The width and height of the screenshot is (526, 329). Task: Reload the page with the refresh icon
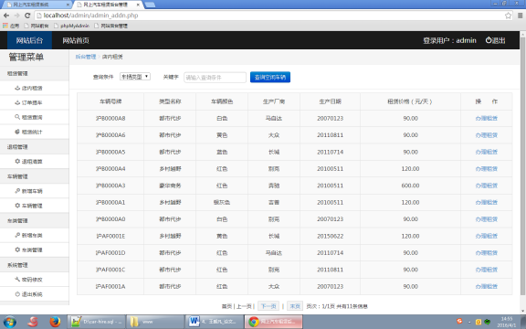tap(27, 16)
